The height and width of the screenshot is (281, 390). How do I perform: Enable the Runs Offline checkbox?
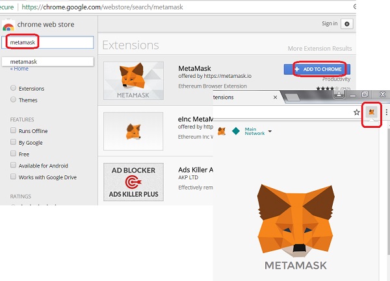pyautogui.click(x=13, y=130)
